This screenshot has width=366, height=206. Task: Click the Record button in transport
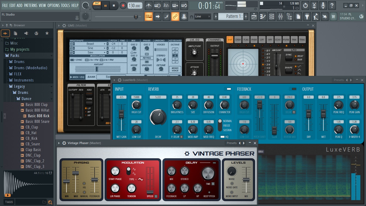pyautogui.click(x=123, y=5)
